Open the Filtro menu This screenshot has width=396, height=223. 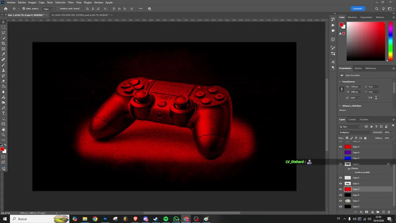point(71,2)
